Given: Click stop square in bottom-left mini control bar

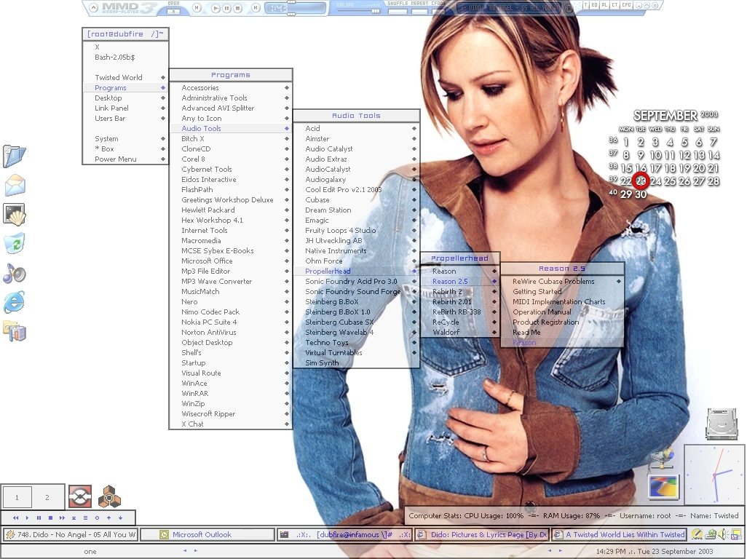Looking at the screenshot, I should coord(50,518).
